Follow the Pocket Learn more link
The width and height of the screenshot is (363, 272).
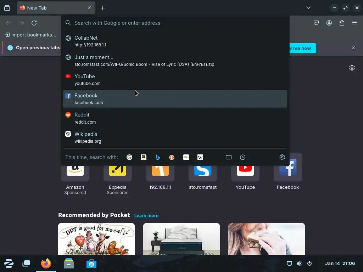click(146, 216)
